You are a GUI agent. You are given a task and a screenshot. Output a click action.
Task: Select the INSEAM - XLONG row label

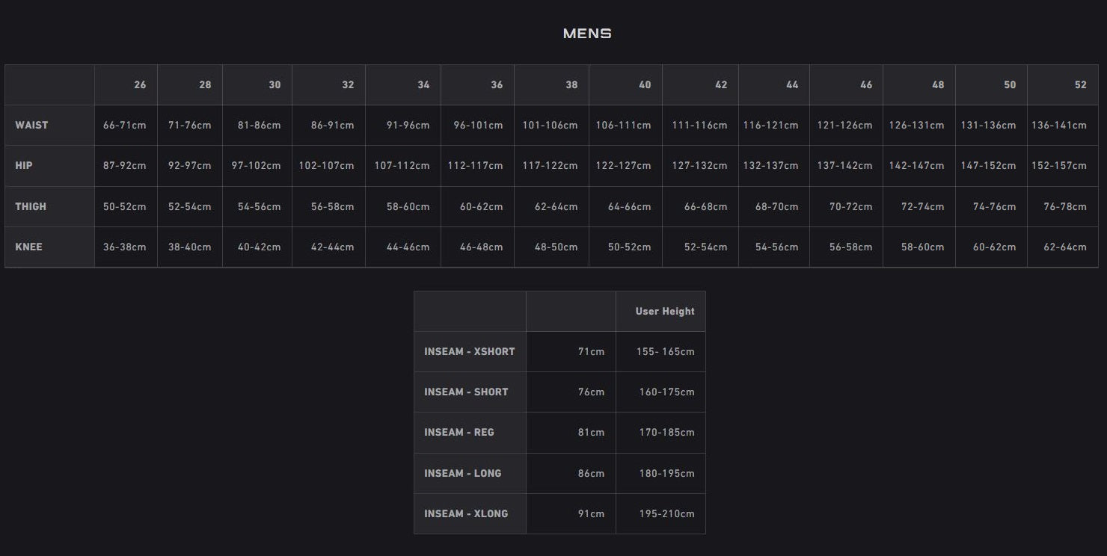[465, 514]
